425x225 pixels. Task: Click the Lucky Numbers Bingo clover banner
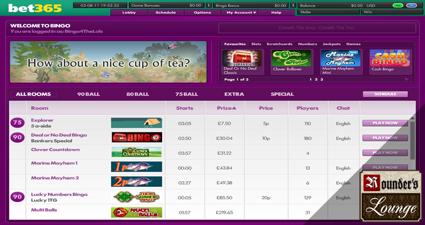click(137, 197)
